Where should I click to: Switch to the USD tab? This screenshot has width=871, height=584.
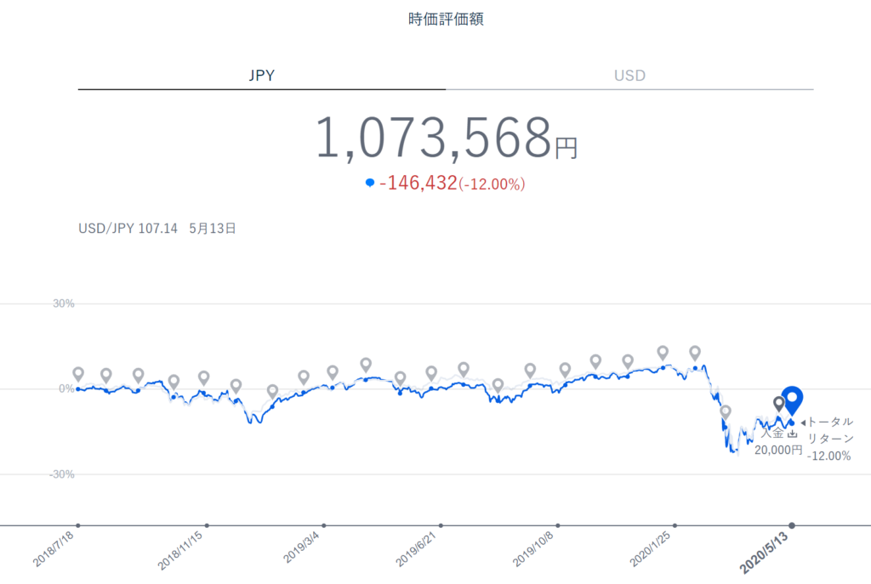[629, 75]
